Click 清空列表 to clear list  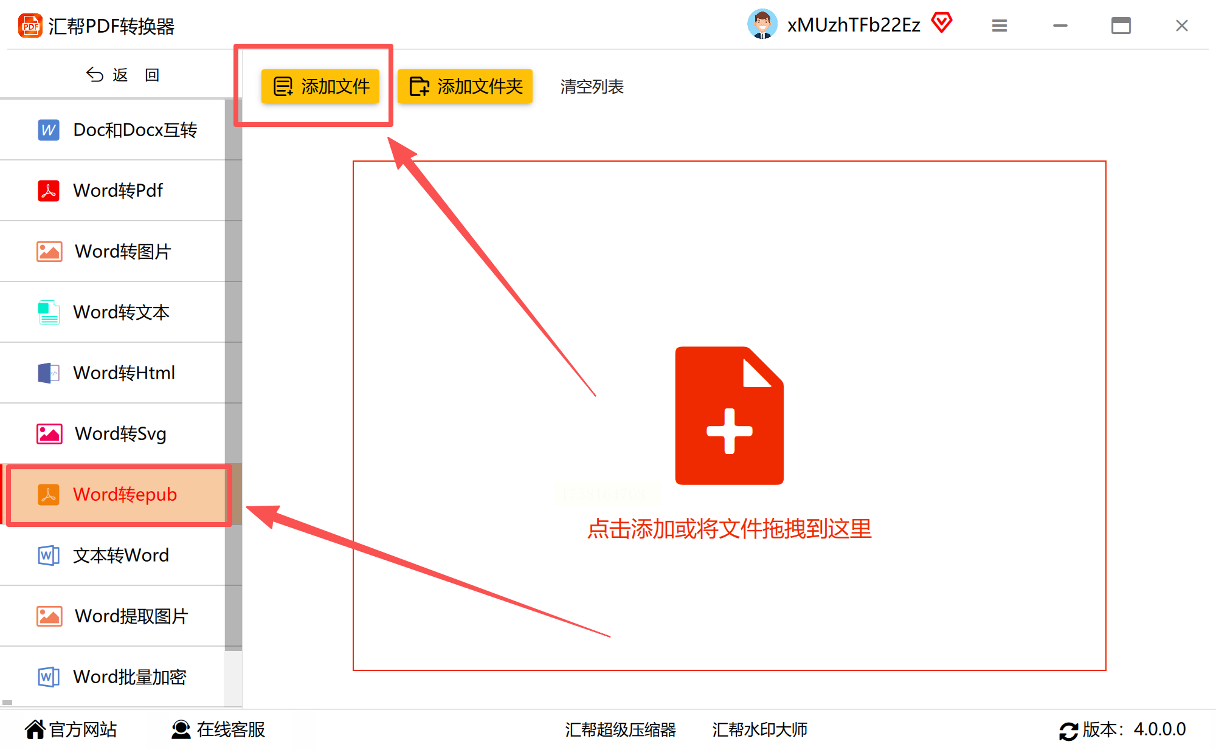point(592,87)
